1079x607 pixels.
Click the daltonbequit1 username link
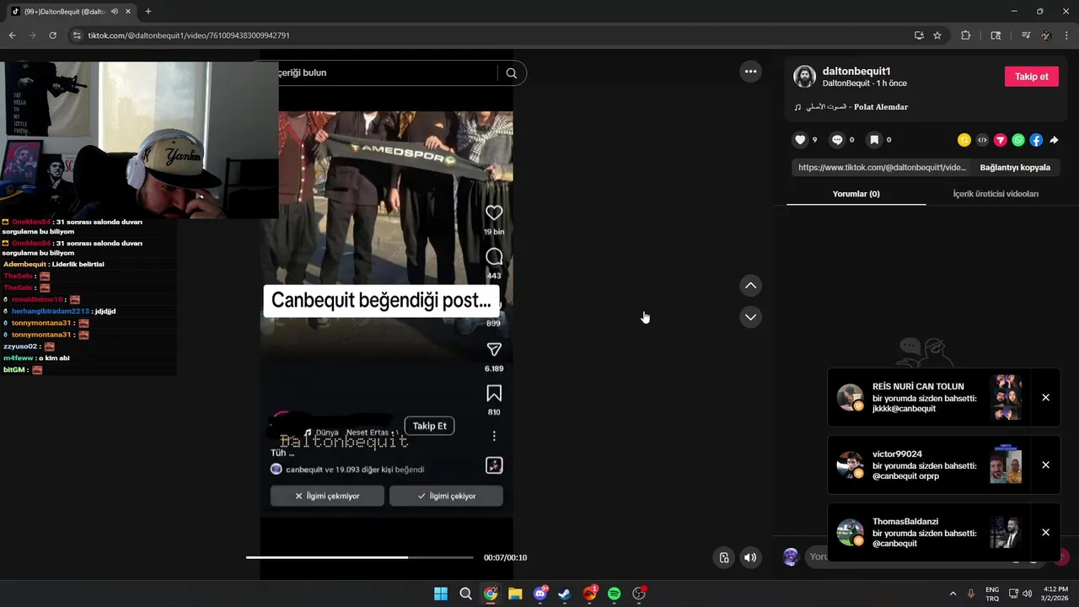(856, 71)
